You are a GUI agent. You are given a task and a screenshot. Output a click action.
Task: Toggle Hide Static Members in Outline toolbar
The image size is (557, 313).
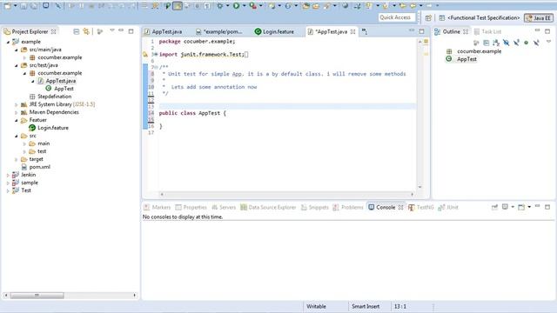coord(516,43)
